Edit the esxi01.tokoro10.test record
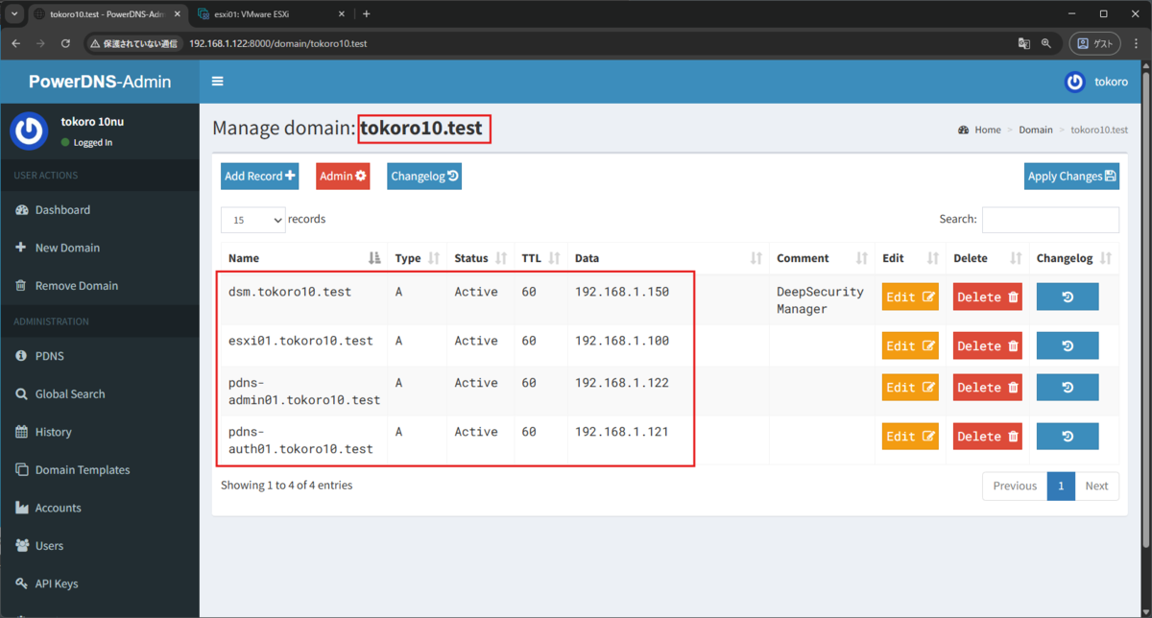Screen dimensions: 1152x618 pos(910,345)
